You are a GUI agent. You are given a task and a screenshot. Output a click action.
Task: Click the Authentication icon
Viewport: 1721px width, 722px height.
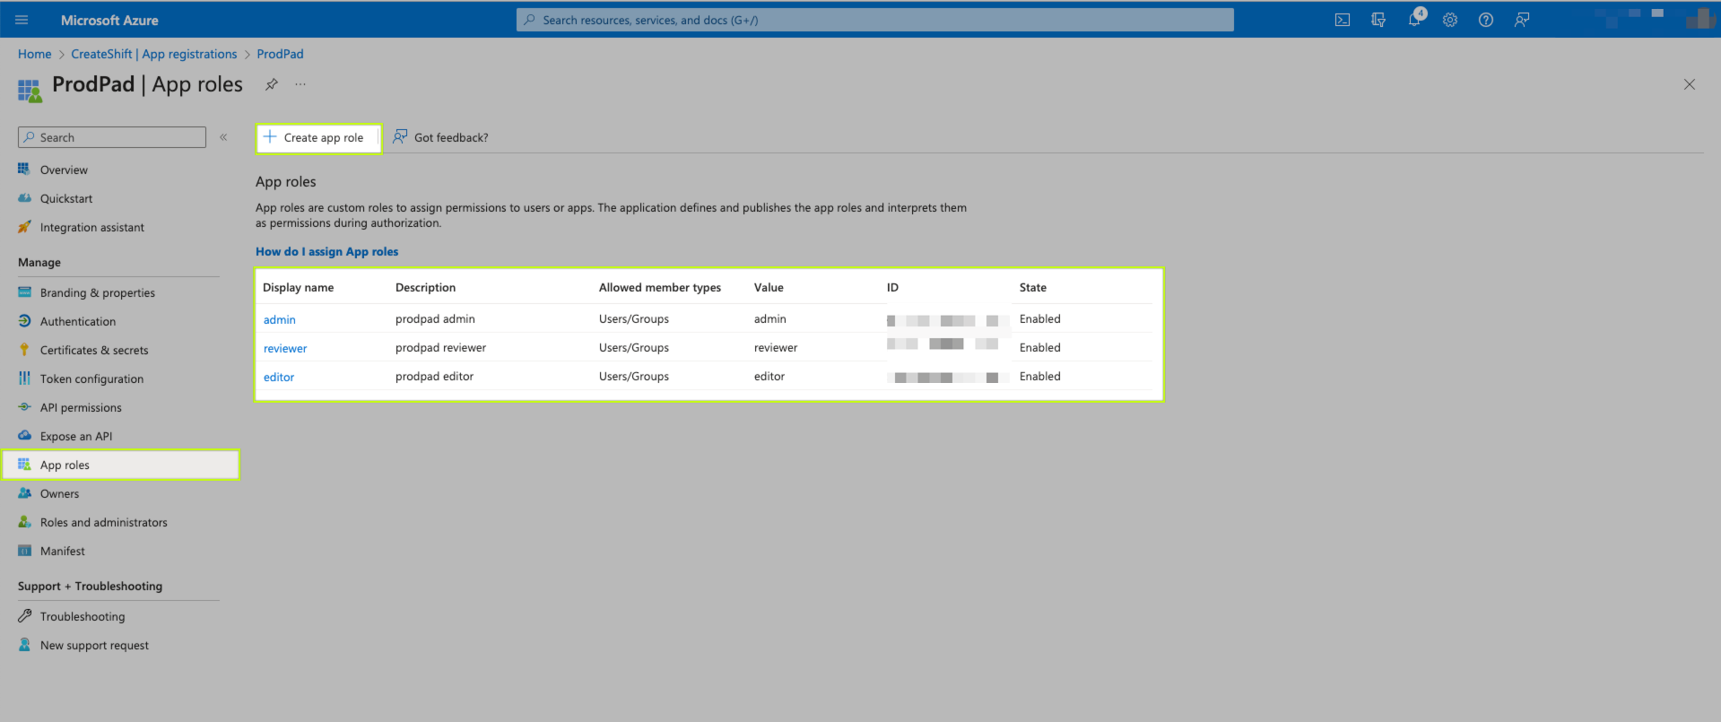pyautogui.click(x=24, y=321)
